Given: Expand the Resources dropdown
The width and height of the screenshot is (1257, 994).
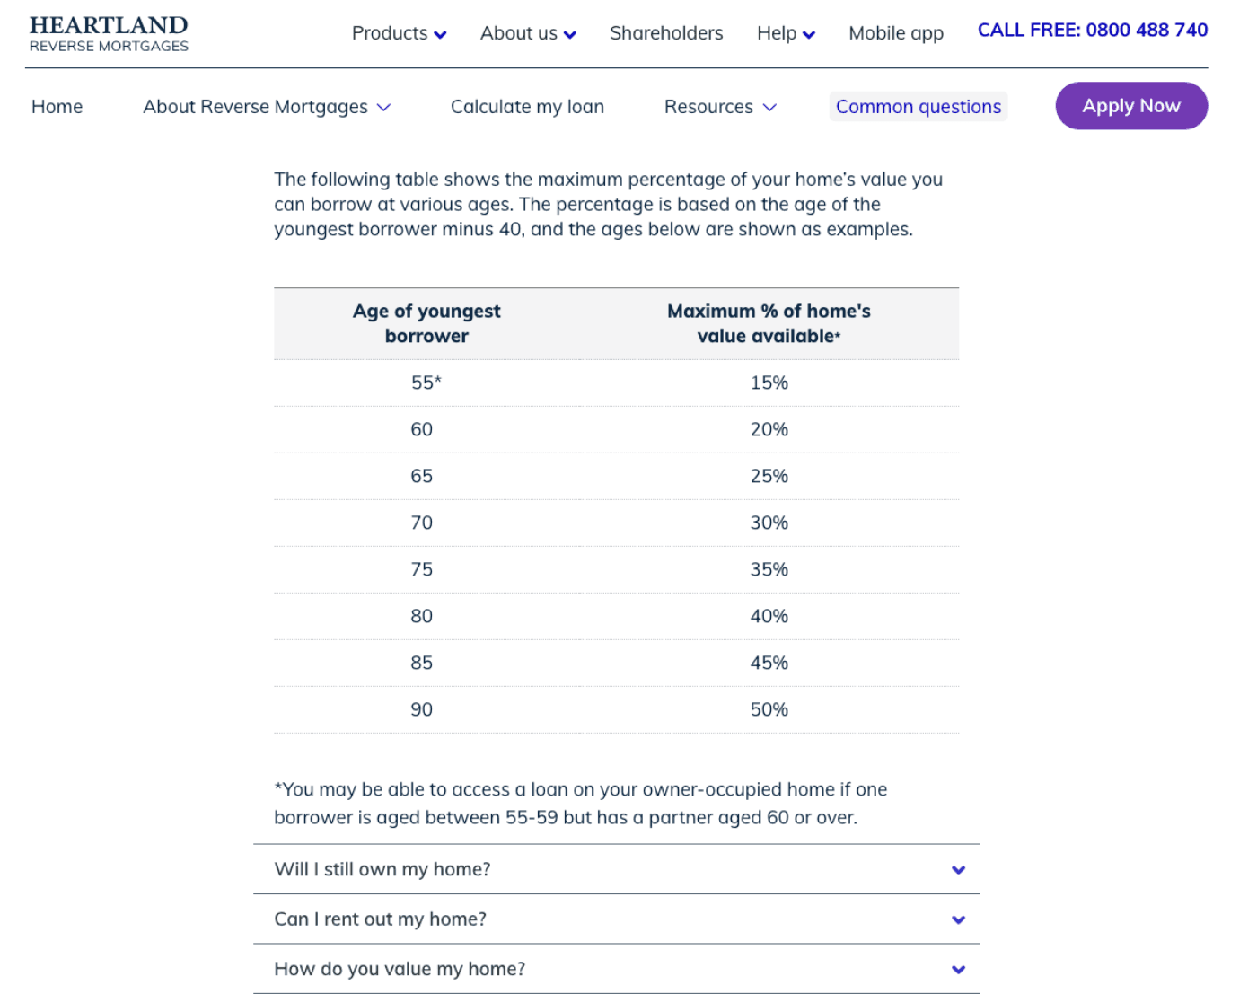Looking at the screenshot, I should click(x=708, y=107).
